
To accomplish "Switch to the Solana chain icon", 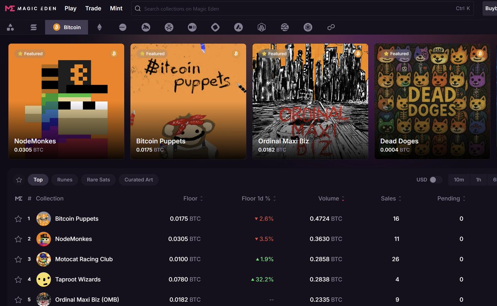I will pyautogui.click(x=34, y=27).
